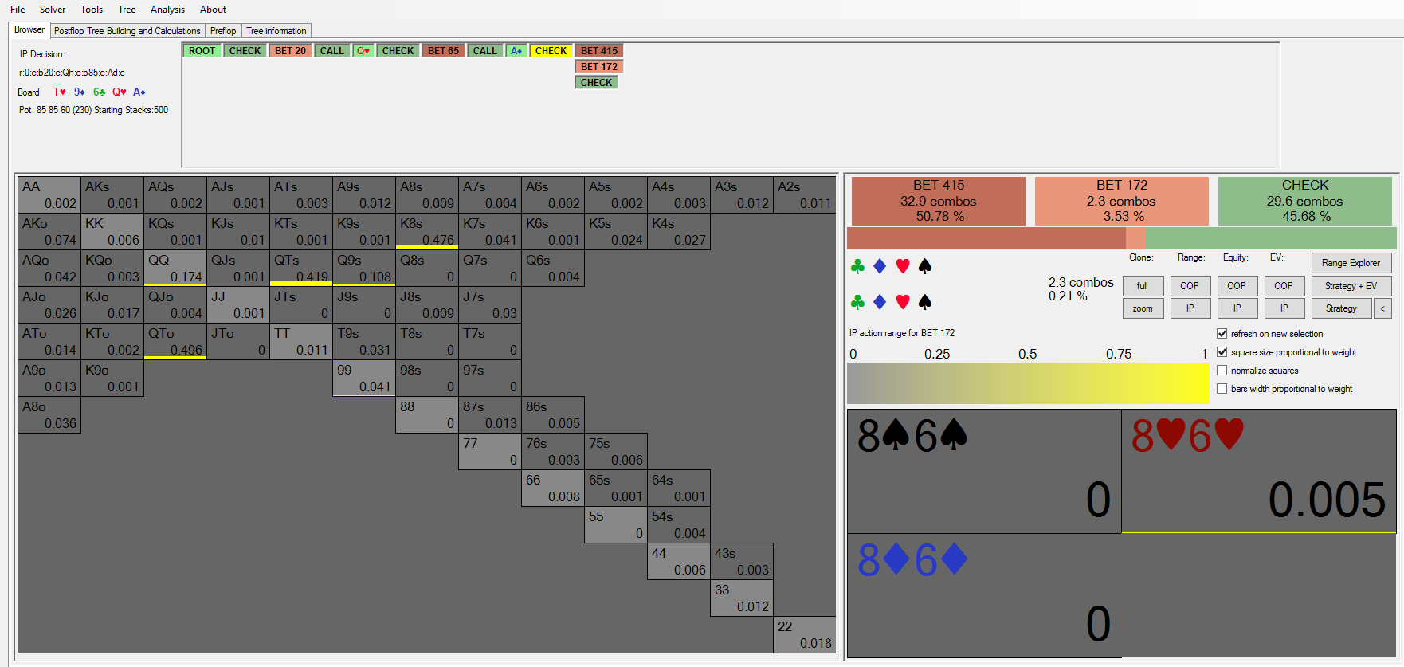Show OOP range using Range column button
This screenshot has height=667, width=1404.
coord(1190,286)
